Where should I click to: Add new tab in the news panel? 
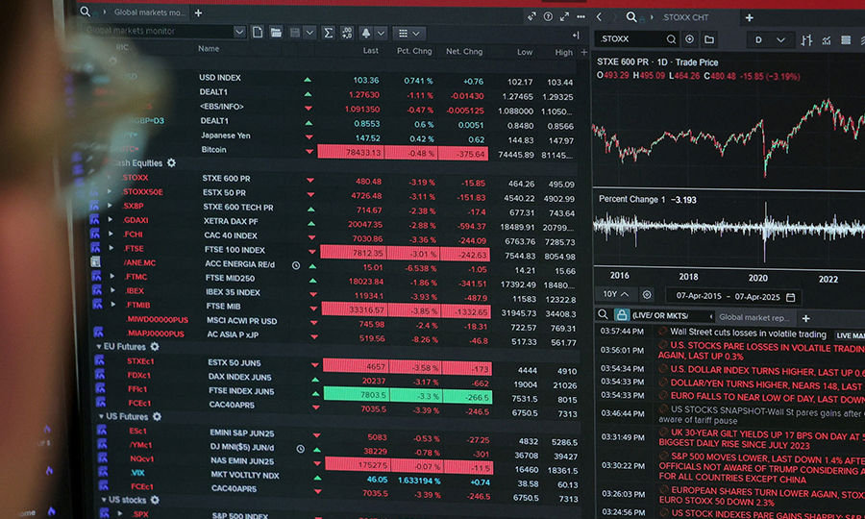[x=806, y=318]
